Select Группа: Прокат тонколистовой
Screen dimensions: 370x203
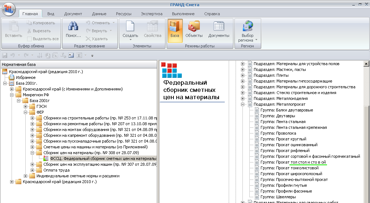coord(289,168)
